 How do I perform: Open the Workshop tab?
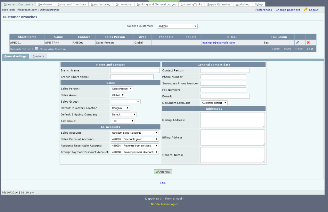coord(243,4)
